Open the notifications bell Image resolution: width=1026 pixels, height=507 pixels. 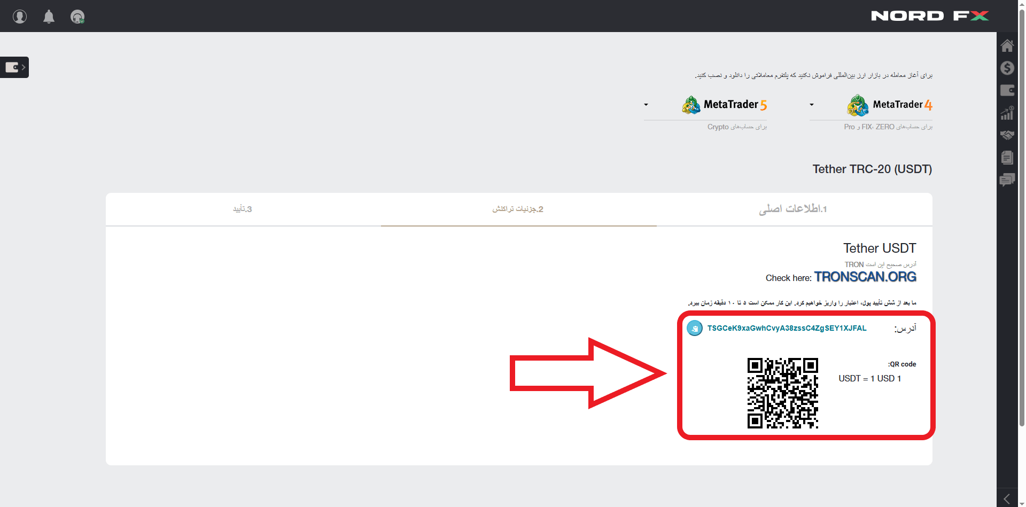(x=49, y=17)
